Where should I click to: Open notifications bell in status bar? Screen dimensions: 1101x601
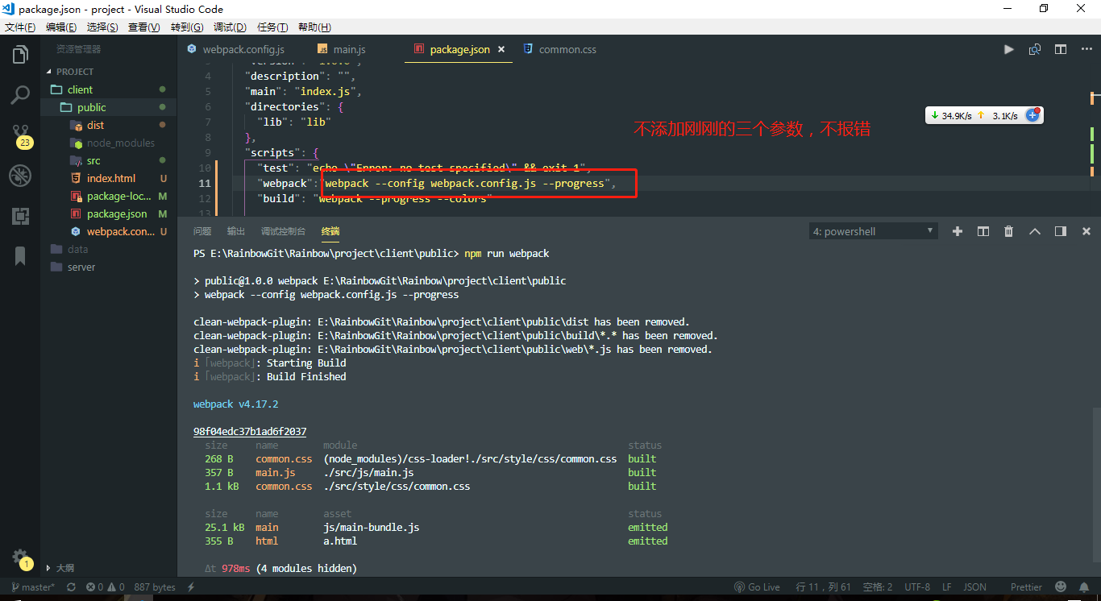coord(1085,587)
